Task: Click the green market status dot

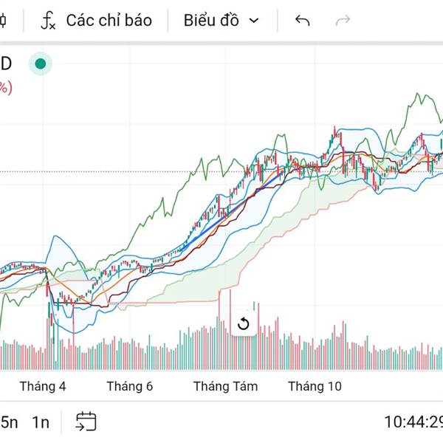Action: coord(41,63)
